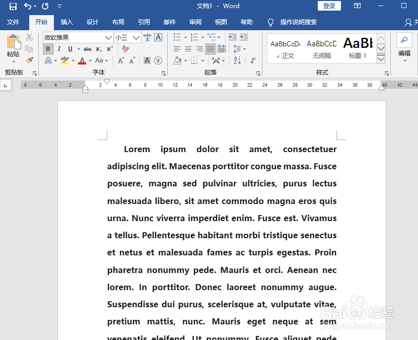418x340 pixels.
Task: Toggle Italic formatting
Action: pos(59,49)
